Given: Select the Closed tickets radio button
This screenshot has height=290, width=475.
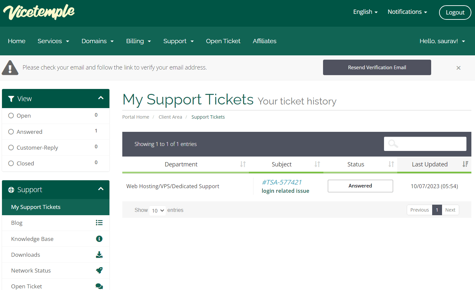Looking at the screenshot, I should 11,163.
